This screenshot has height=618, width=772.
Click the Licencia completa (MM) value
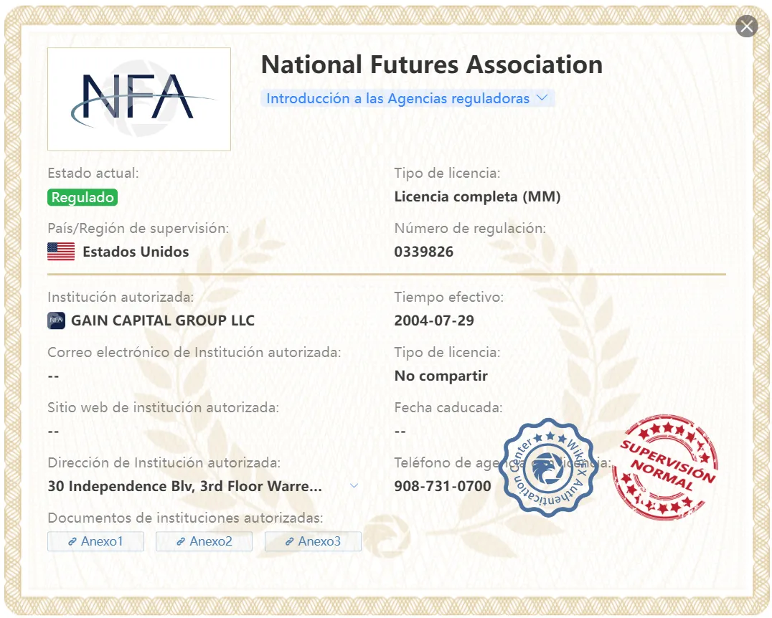pyautogui.click(x=478, y=197)
